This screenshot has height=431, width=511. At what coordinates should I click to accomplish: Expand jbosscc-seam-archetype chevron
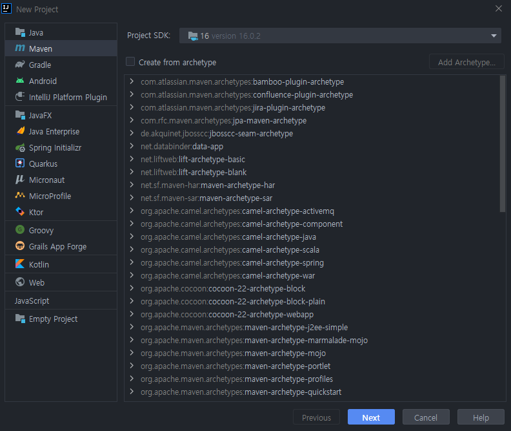coord(132,133)
